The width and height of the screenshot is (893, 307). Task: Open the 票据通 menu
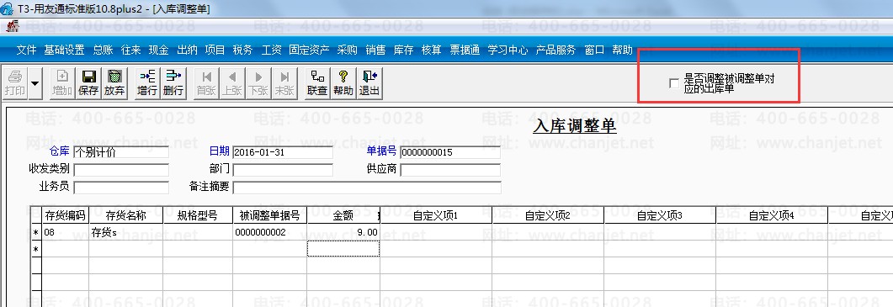pos(465,50)
